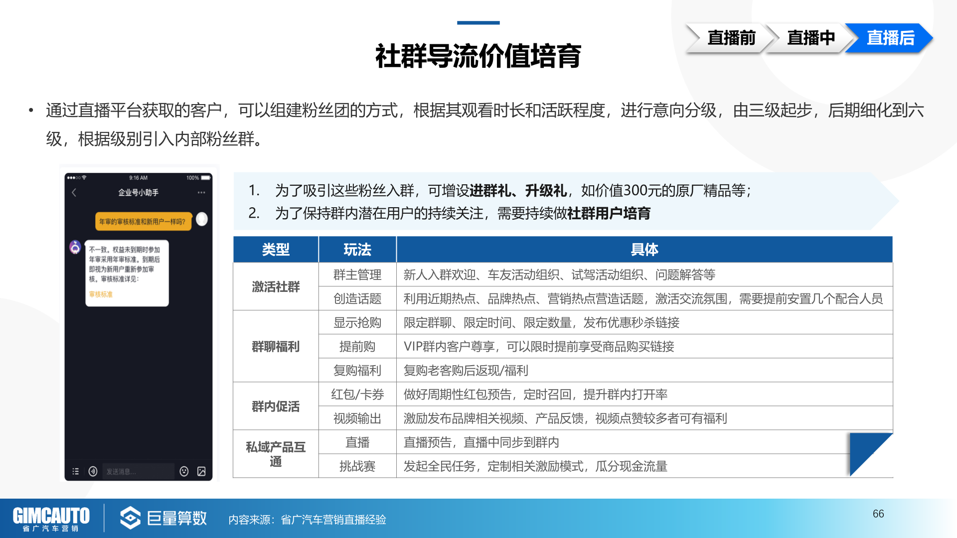957x538 pixels.
Task: Click the 提前购 cell
Action: 357,346
